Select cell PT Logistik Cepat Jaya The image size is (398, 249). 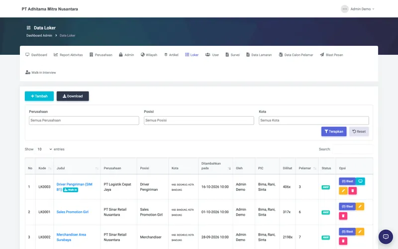[118, 187]
